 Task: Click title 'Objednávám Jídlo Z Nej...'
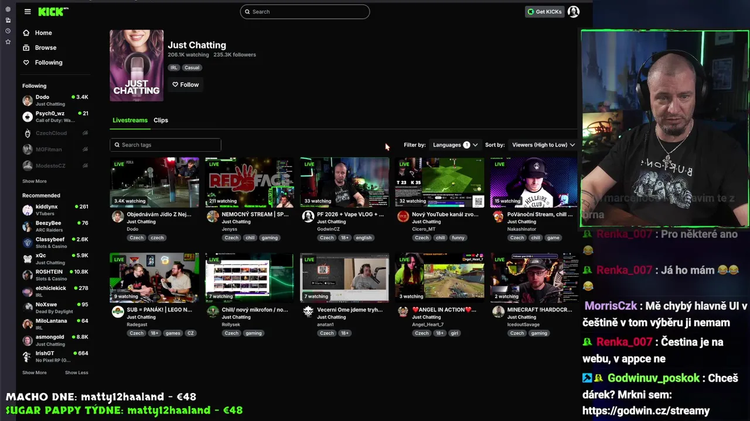[159, 215]
